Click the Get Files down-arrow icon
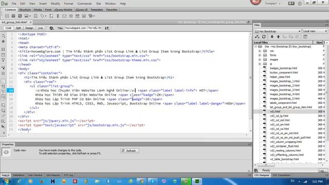This screenshot has width=329, height=185. point(272,36)
